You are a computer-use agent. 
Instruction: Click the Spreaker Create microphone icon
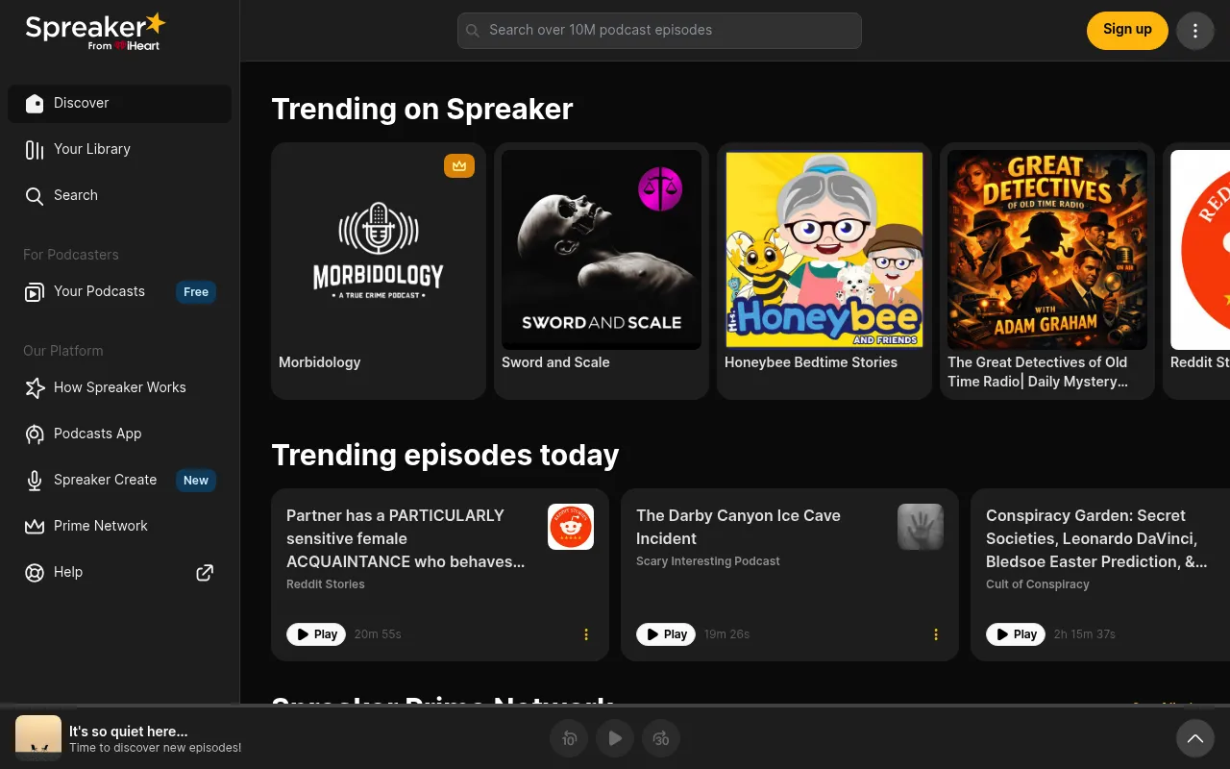35,481
